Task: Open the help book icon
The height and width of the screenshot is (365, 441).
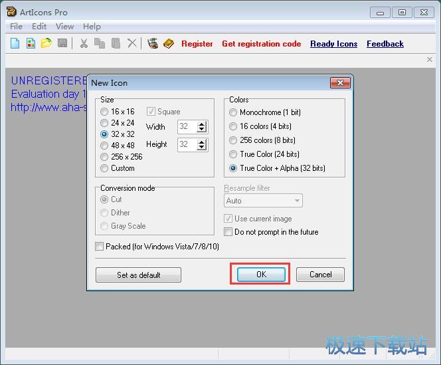Action: [169, 44]
